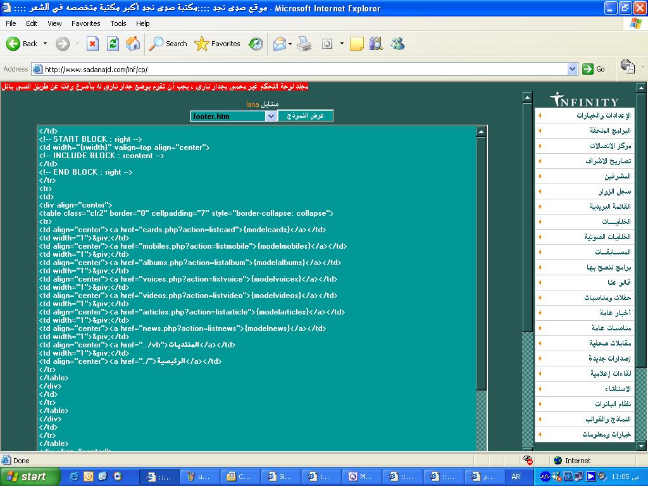Open the History icon in toolbar

click(256, 44)
